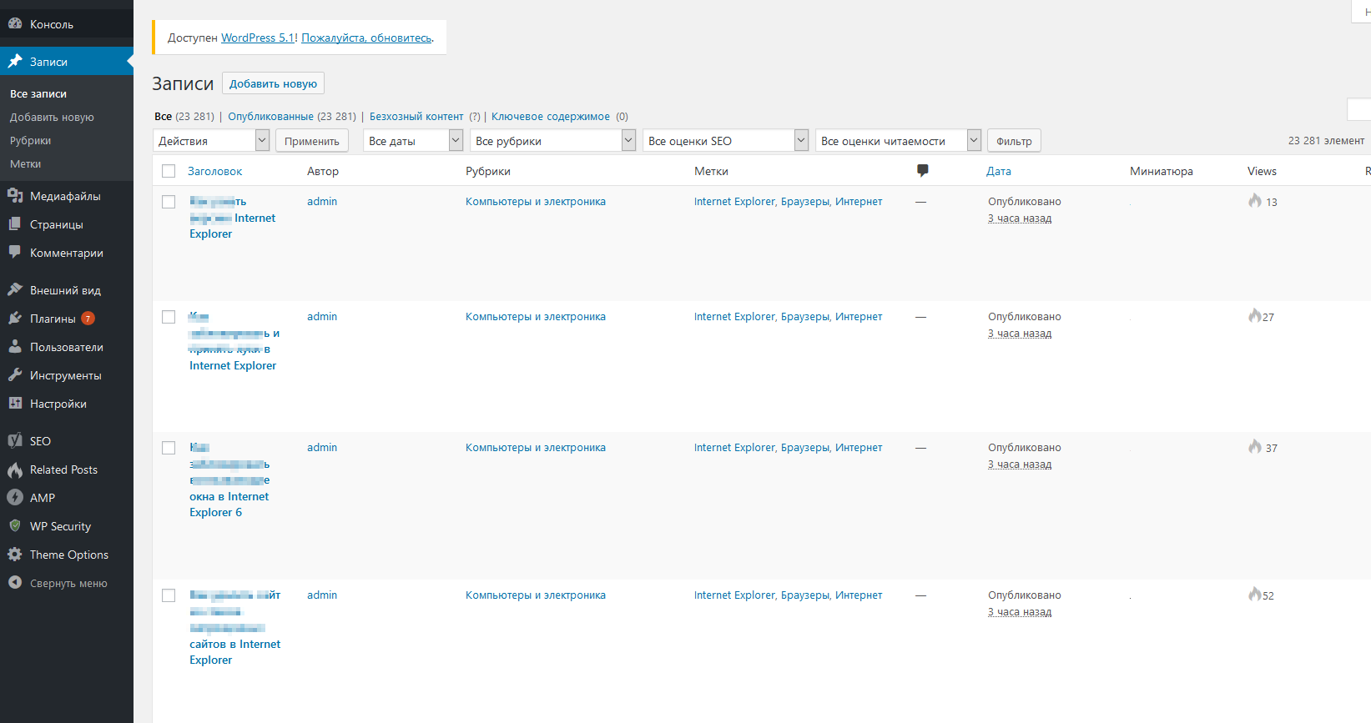Image resolution: width=1371 pixels, height=723 pixels.
Task: Click the Comments speech bubble sidebar icon
Action: tap(15, 253)
